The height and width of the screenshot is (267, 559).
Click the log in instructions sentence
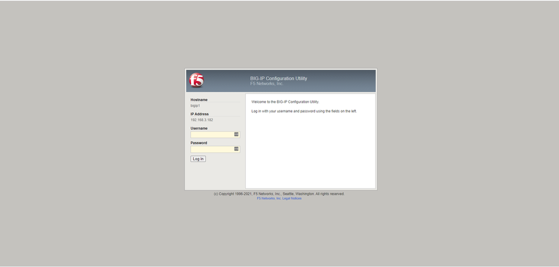(303, 111)
